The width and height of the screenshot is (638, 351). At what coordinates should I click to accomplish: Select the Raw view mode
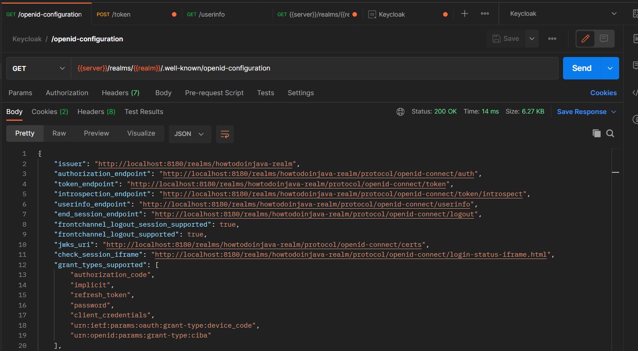coord(59,134)
